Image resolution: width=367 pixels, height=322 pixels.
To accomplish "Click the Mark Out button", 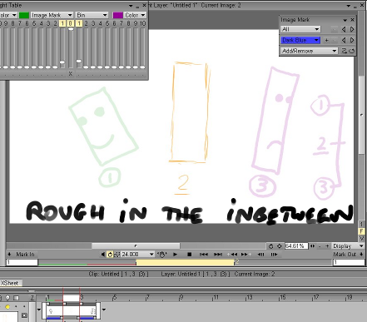I will 349,254.
